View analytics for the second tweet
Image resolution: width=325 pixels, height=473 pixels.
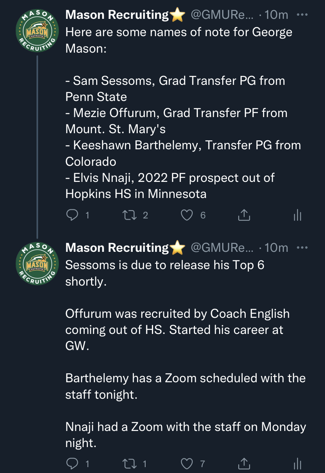297,464
